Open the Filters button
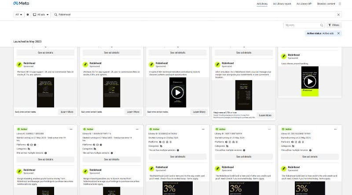 click(x=334, y=25)
